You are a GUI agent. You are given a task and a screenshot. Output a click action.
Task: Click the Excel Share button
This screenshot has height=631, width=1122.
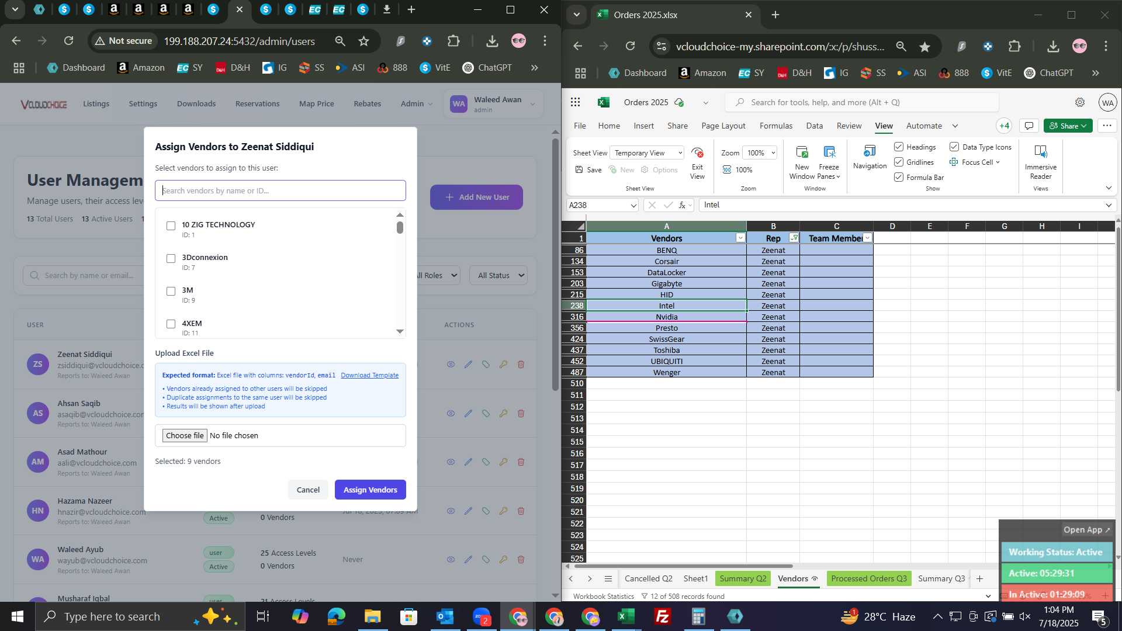point(1068,126)
